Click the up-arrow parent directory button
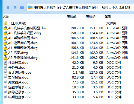 coord(8,7)
